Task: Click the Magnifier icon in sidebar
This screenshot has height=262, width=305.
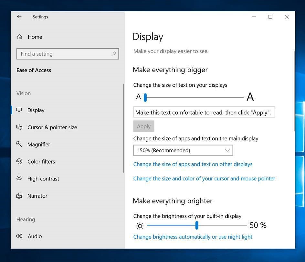Action: tap(19, 144)
